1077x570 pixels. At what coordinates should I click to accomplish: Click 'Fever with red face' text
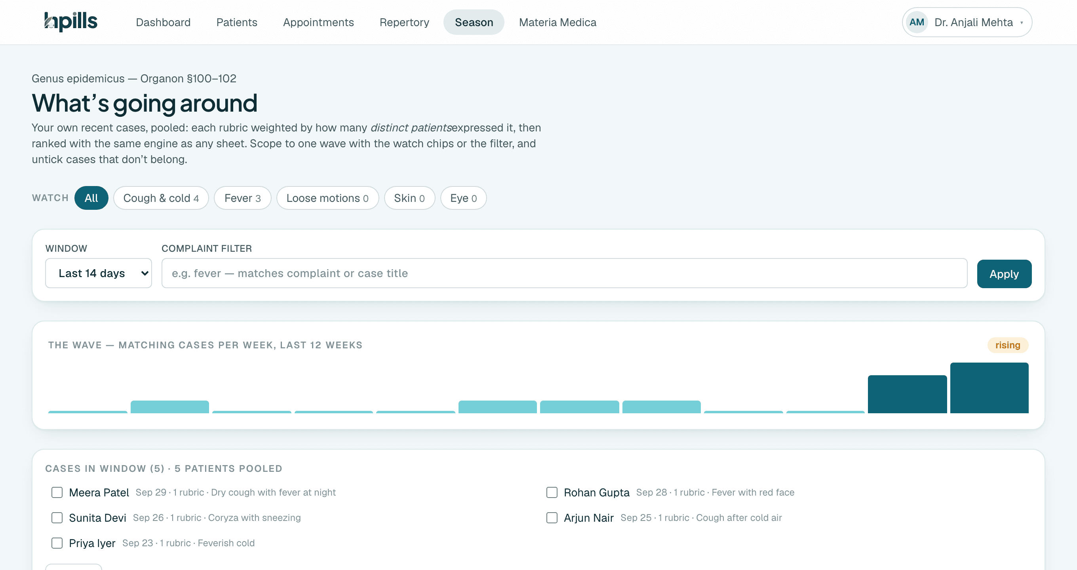tap(753, 492)
